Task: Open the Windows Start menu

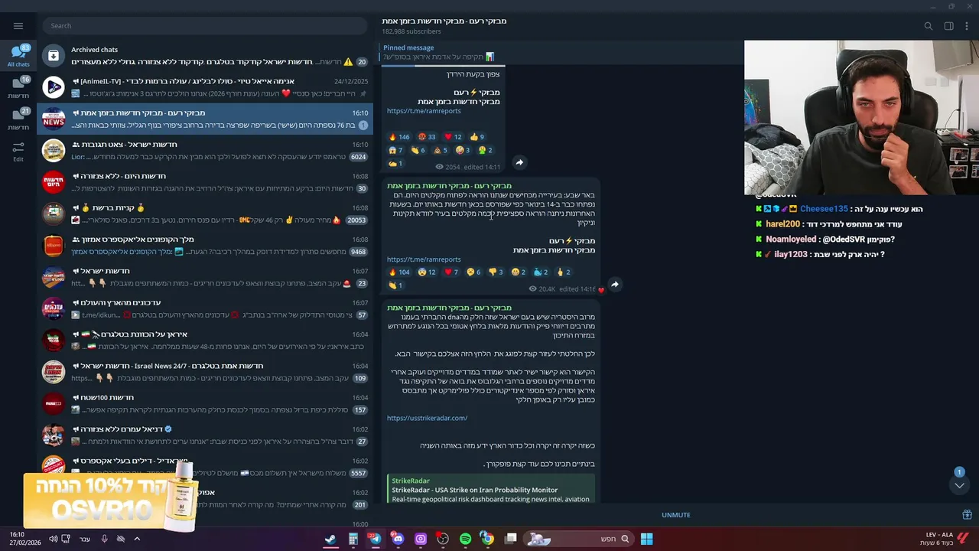Action: coord(646,539)
